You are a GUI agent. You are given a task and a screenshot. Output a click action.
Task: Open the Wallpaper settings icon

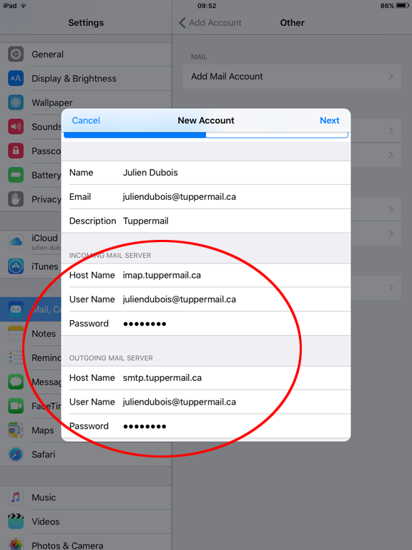click(16, 102)
